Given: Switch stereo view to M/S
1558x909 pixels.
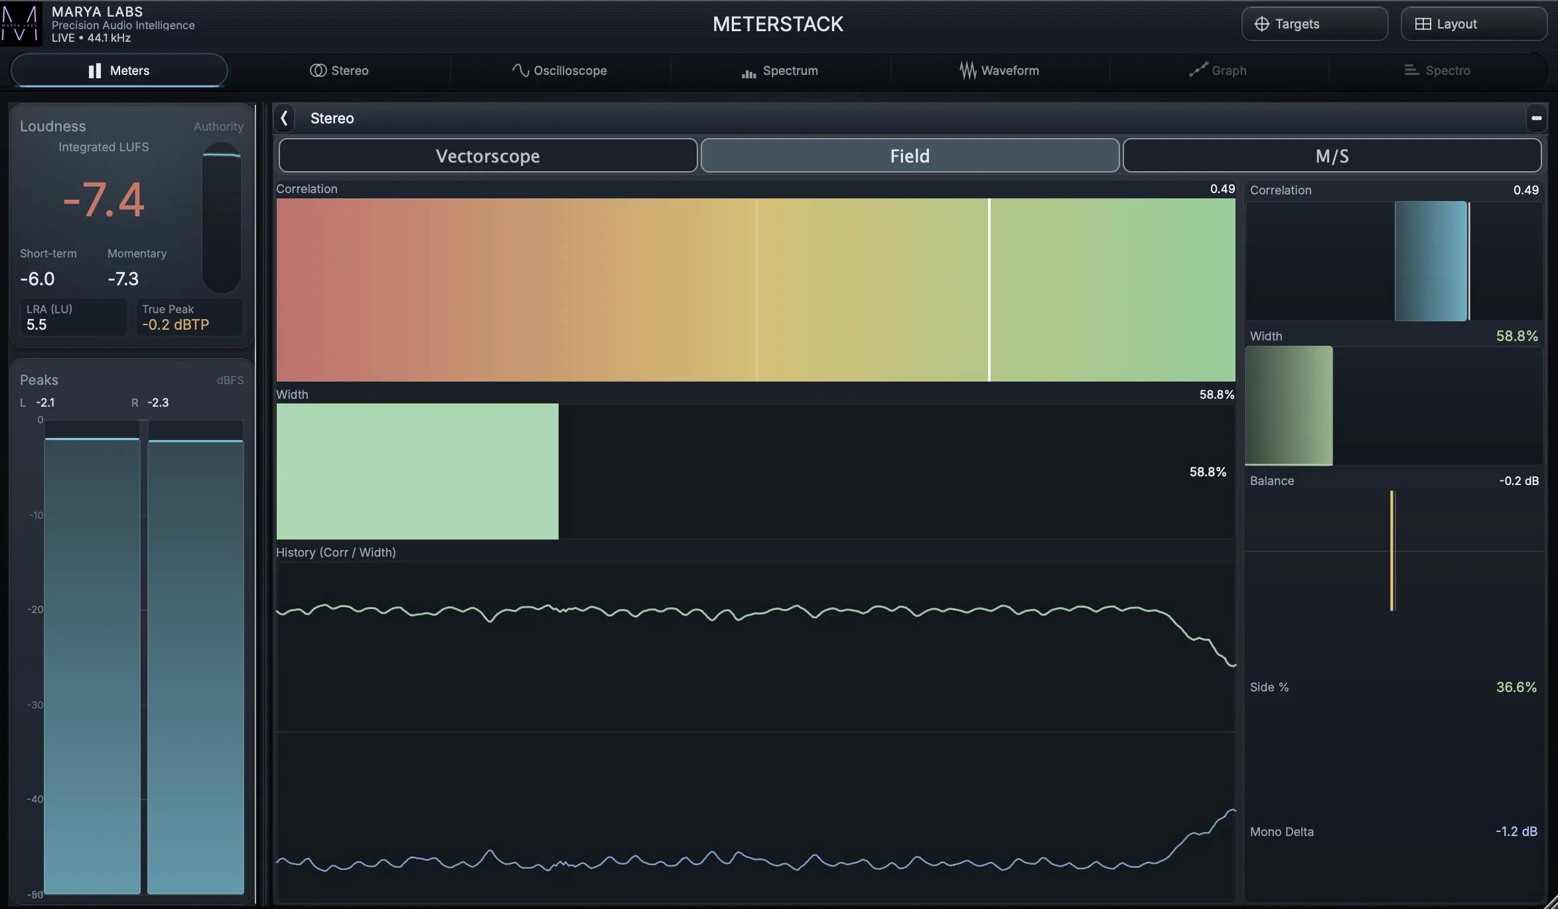Looking at the screenshot, I should click(x=1332, y=156).
